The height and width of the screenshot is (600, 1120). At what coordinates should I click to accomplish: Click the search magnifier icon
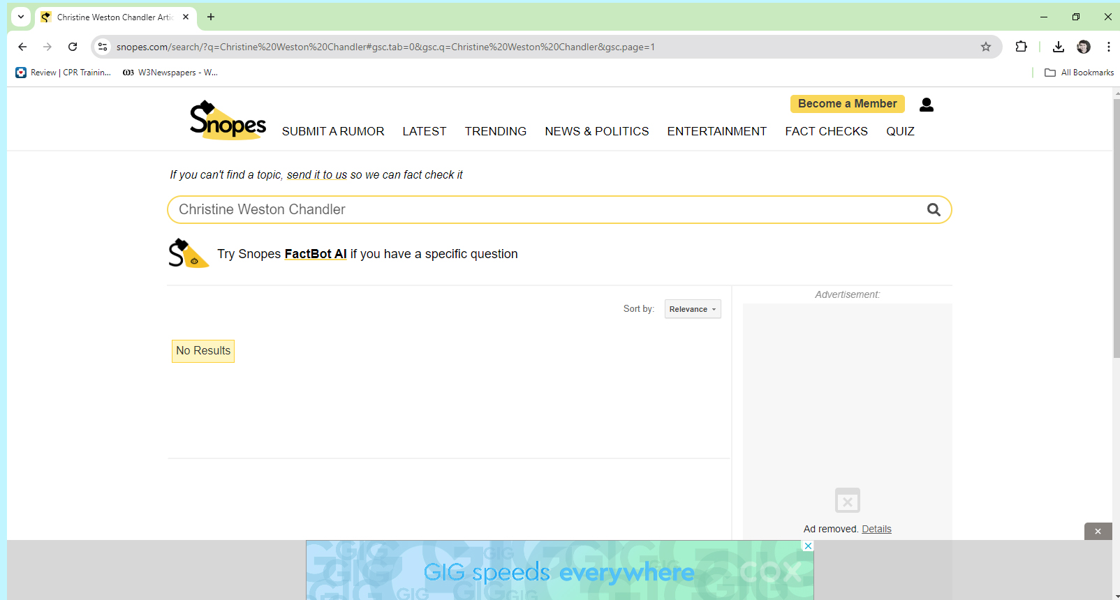933,210
